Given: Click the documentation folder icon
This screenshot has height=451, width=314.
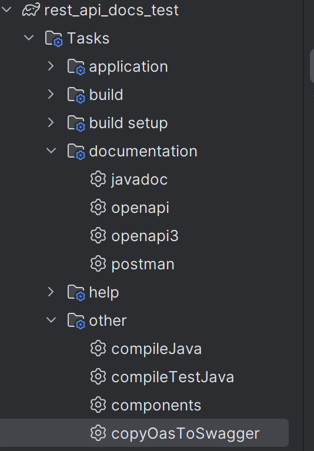Looking at the screenshot, I should (x=76, y=151).
